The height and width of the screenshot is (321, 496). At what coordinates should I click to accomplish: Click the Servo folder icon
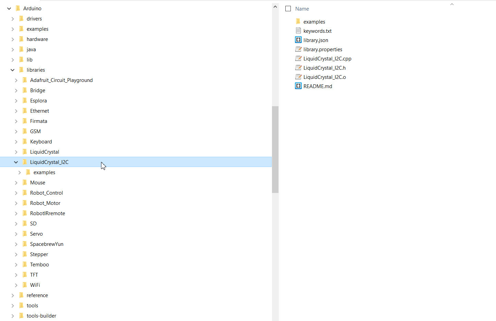25,234
